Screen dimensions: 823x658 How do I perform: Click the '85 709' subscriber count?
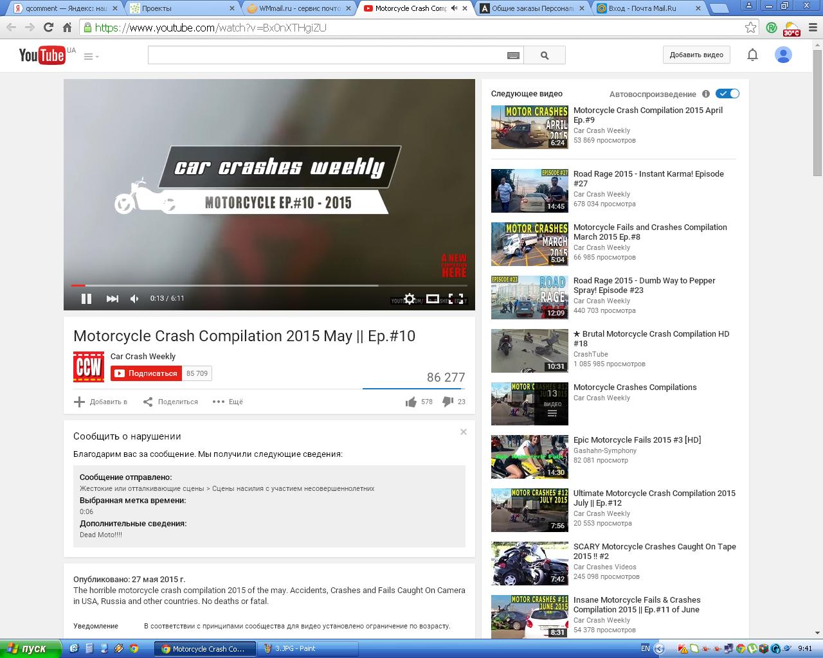pyautogui.click(x=197, y=373)
